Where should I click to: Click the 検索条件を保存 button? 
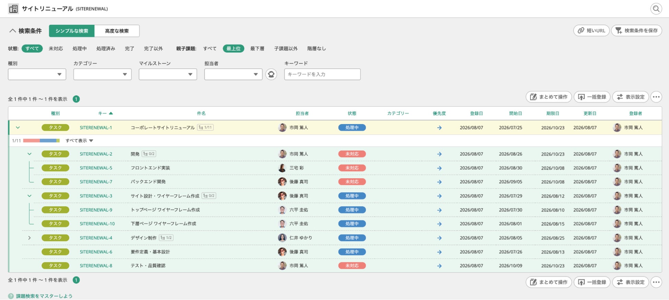636,31
